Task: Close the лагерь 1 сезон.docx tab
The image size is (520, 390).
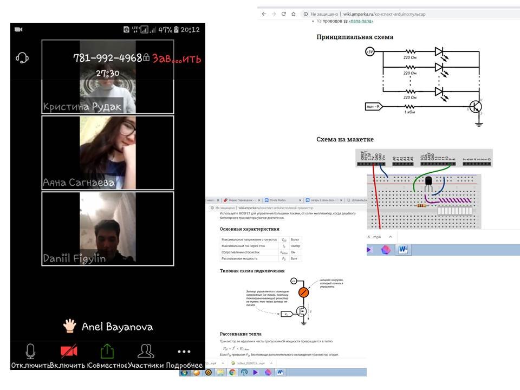Action: tap(341, 200)
